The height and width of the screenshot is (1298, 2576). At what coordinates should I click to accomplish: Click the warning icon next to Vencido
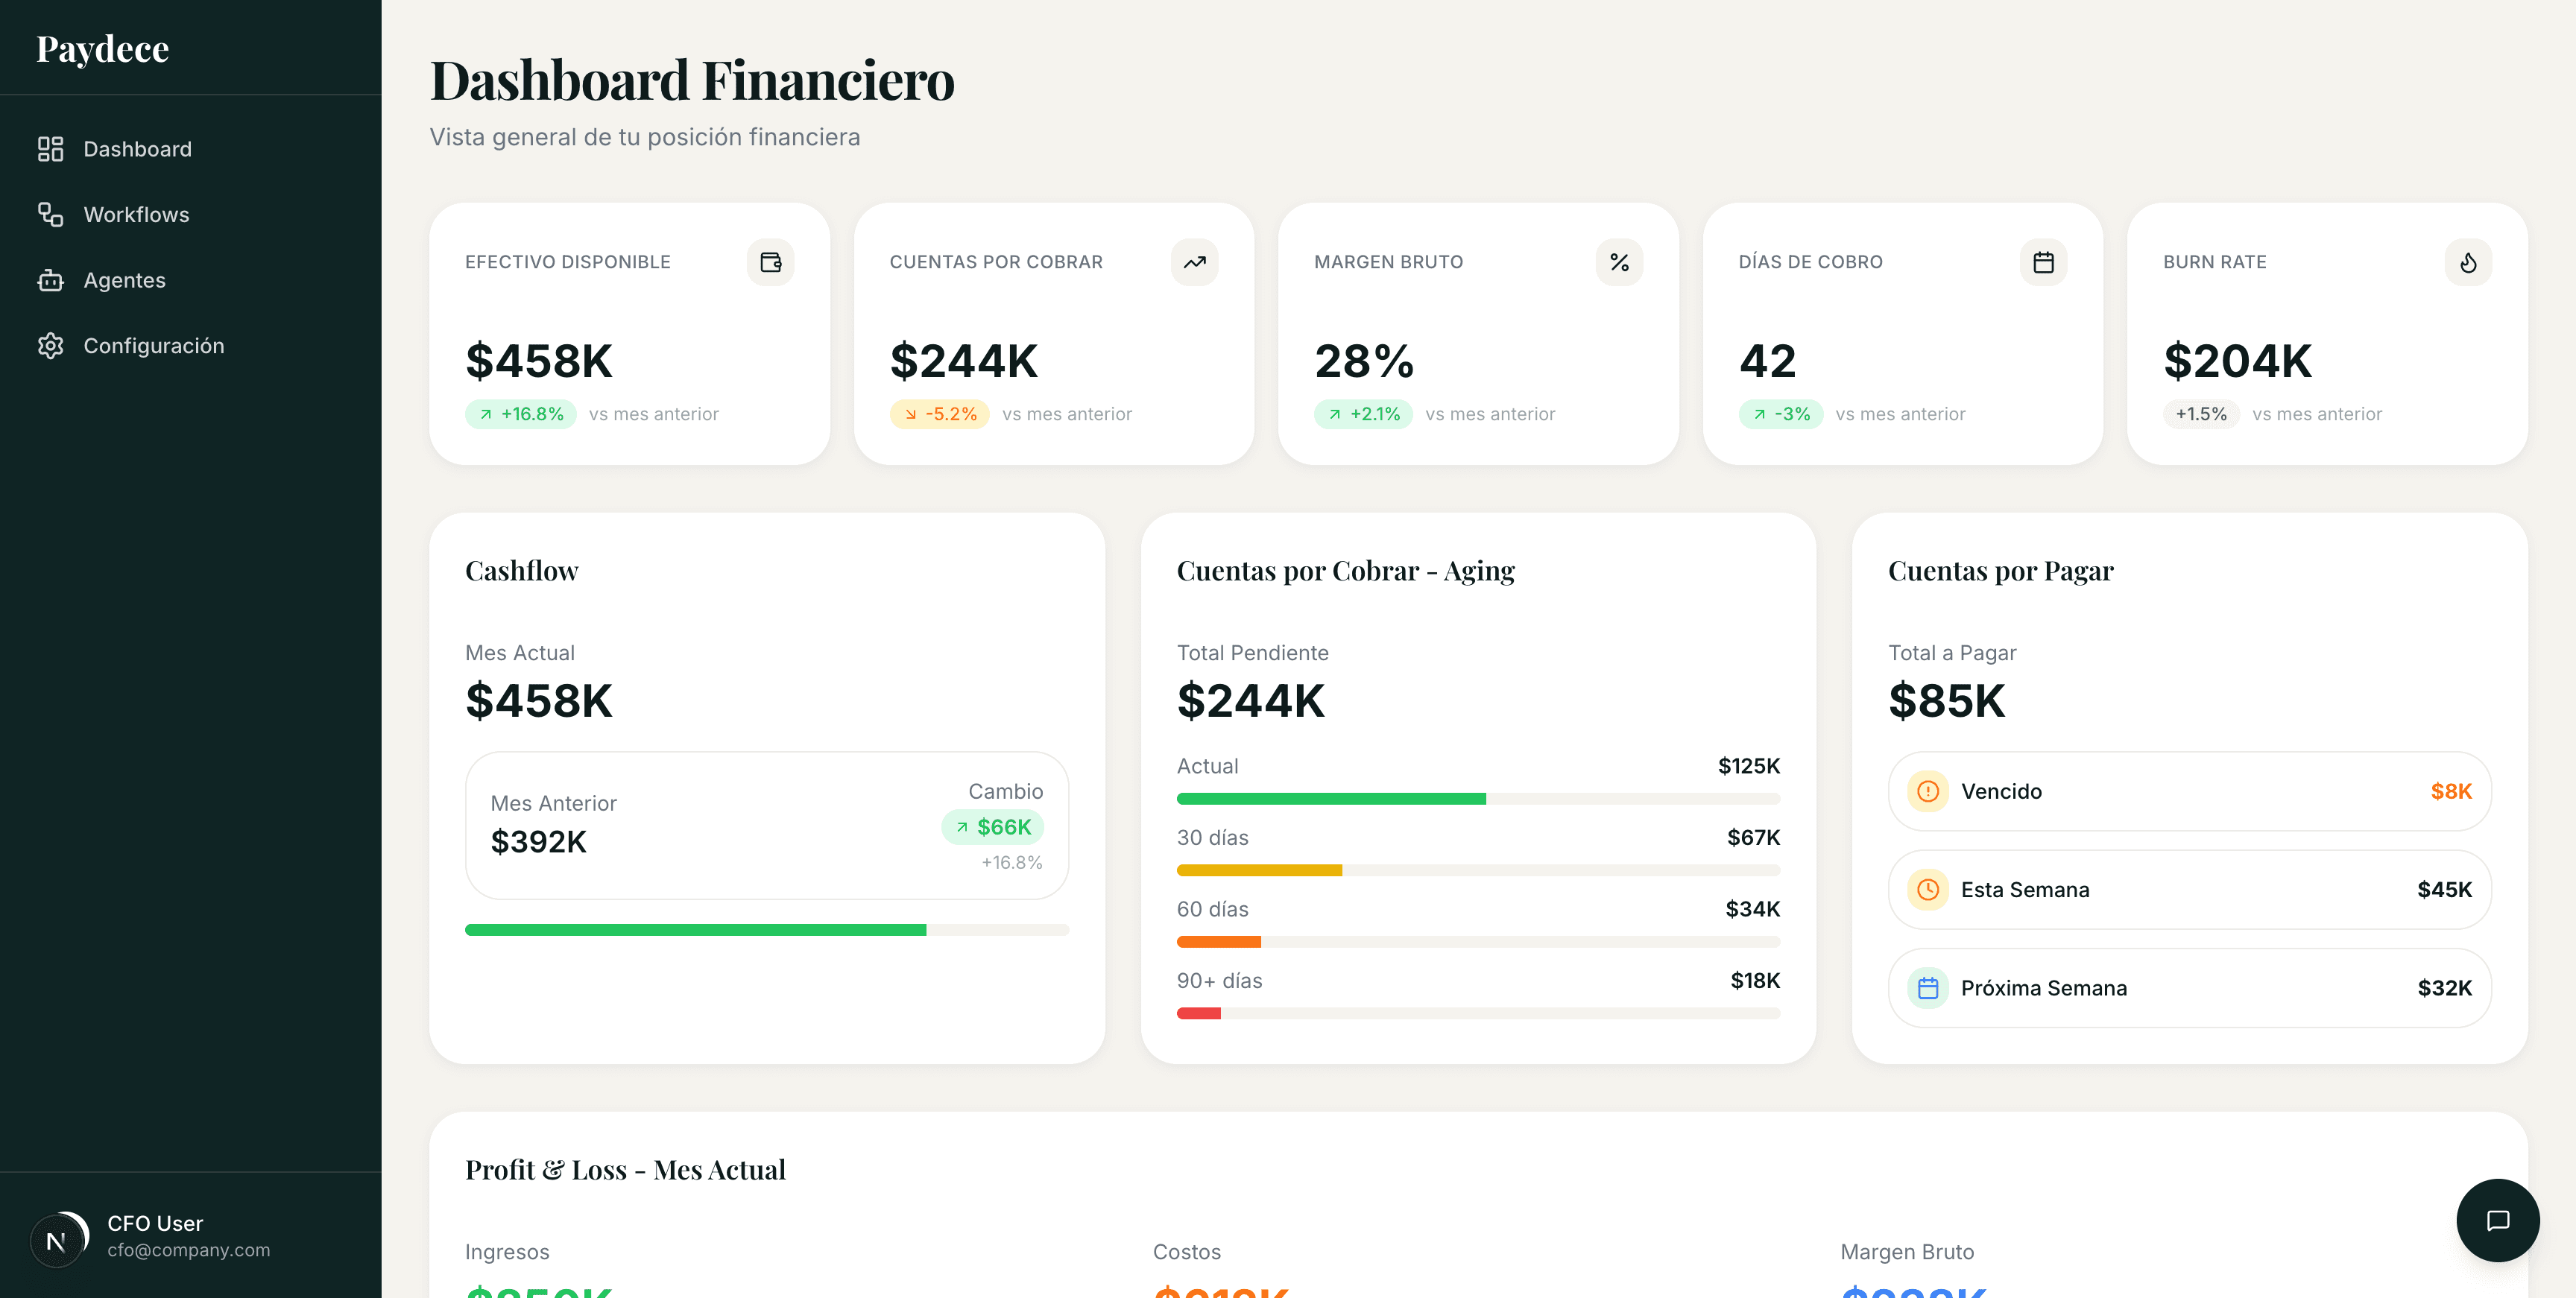1927,791
